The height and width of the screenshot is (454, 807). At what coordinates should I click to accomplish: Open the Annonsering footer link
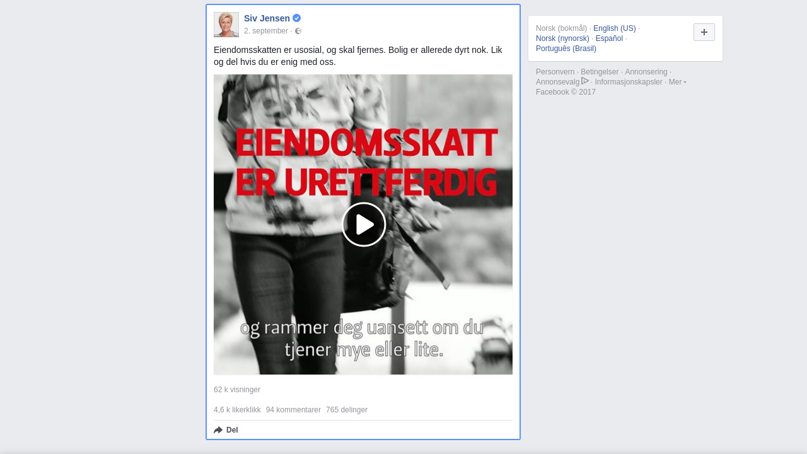646,72
